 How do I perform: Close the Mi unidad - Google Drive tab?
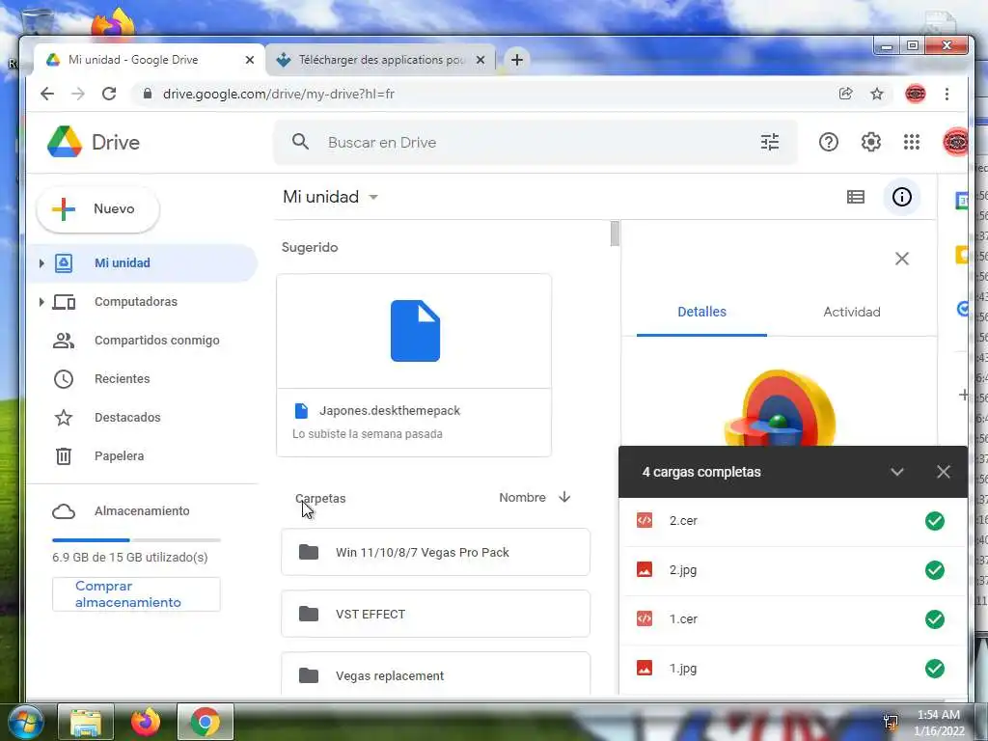(x=250, y=60)
